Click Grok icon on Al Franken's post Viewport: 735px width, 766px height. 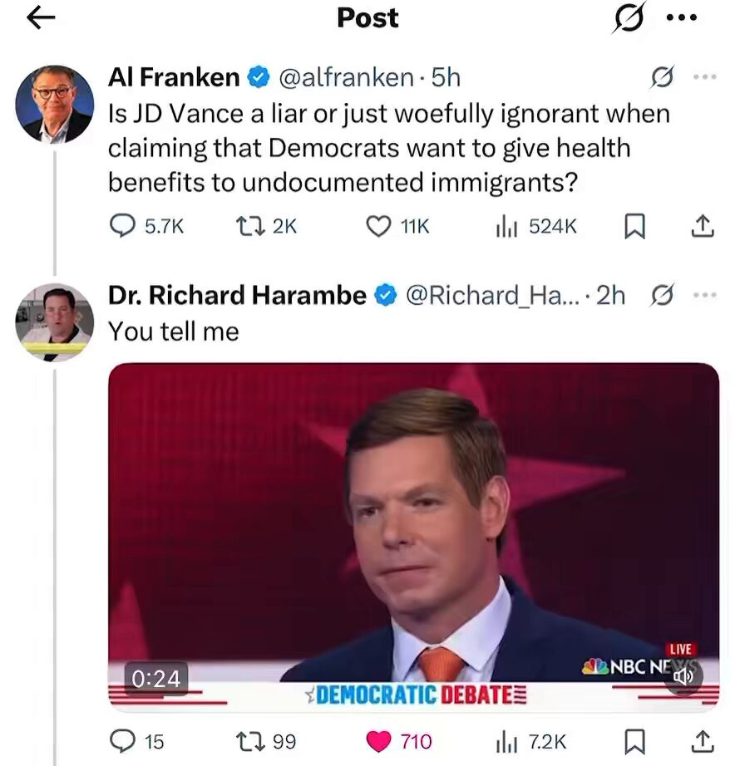(x=662, y=78)
